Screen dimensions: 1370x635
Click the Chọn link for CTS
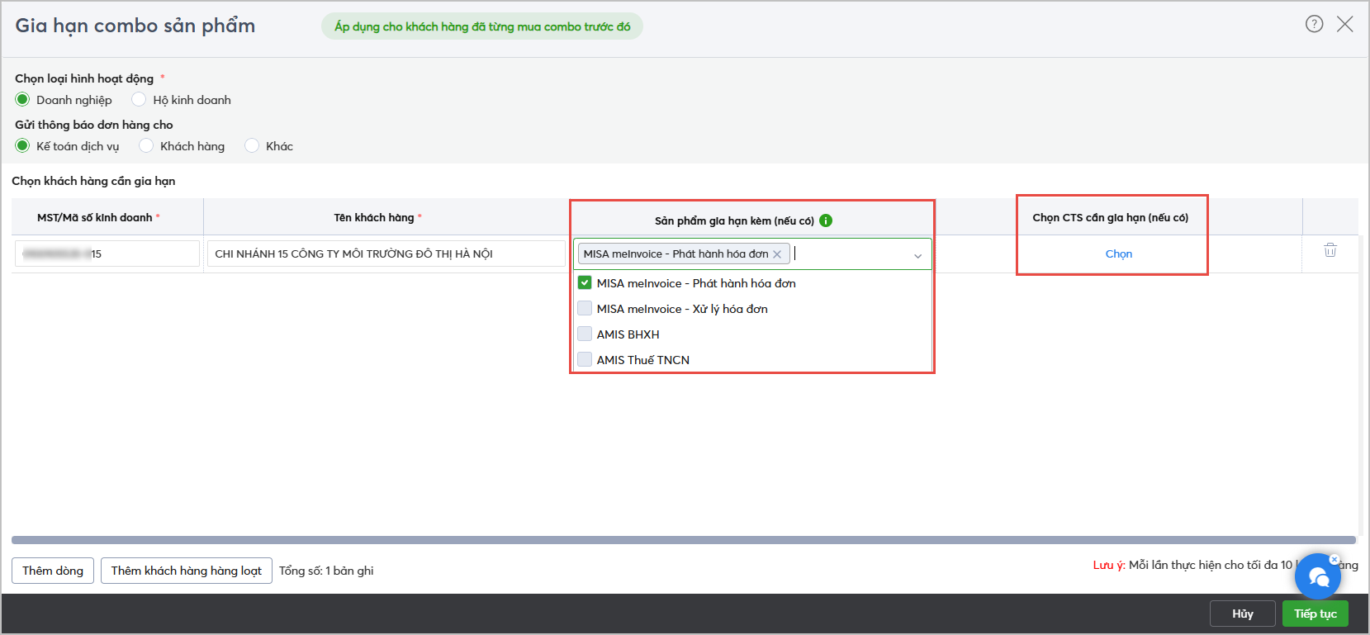pyautogui.click(x=1118, y=254)
